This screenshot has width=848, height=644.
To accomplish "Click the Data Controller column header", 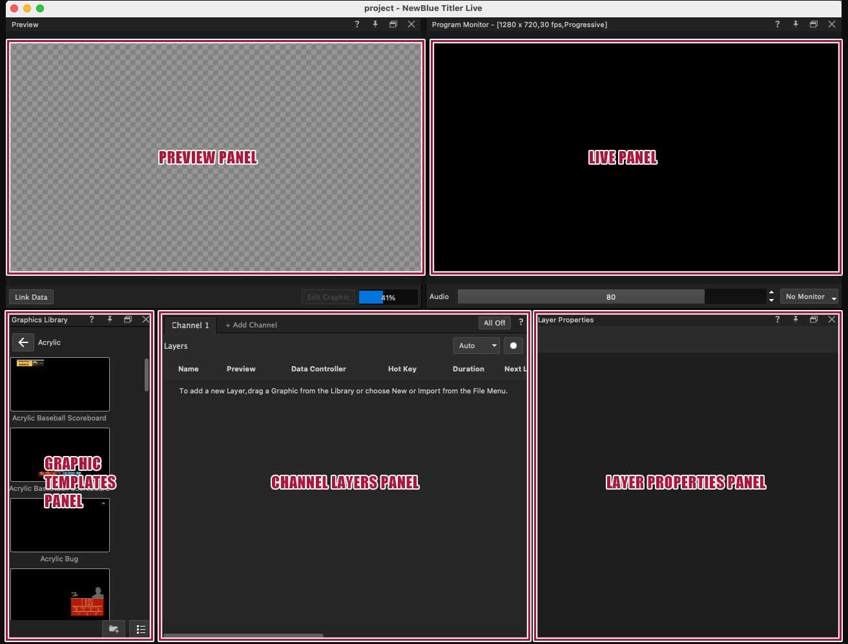I will pyautogui.click(x=318, y=369).
